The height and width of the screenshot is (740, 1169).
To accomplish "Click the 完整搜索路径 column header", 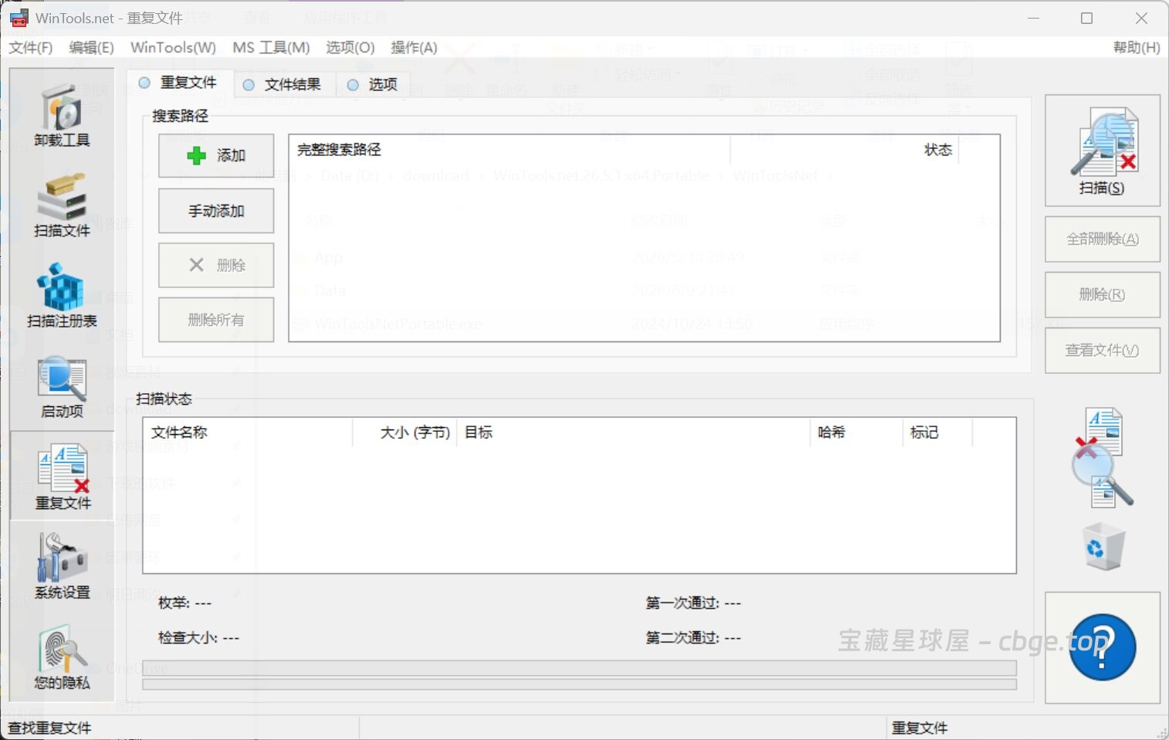I will [510, 150].
